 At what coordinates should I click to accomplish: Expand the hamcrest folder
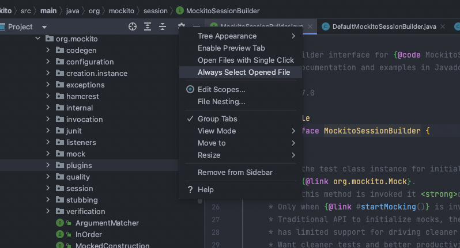pyautogui.click(x=48, y=96)
